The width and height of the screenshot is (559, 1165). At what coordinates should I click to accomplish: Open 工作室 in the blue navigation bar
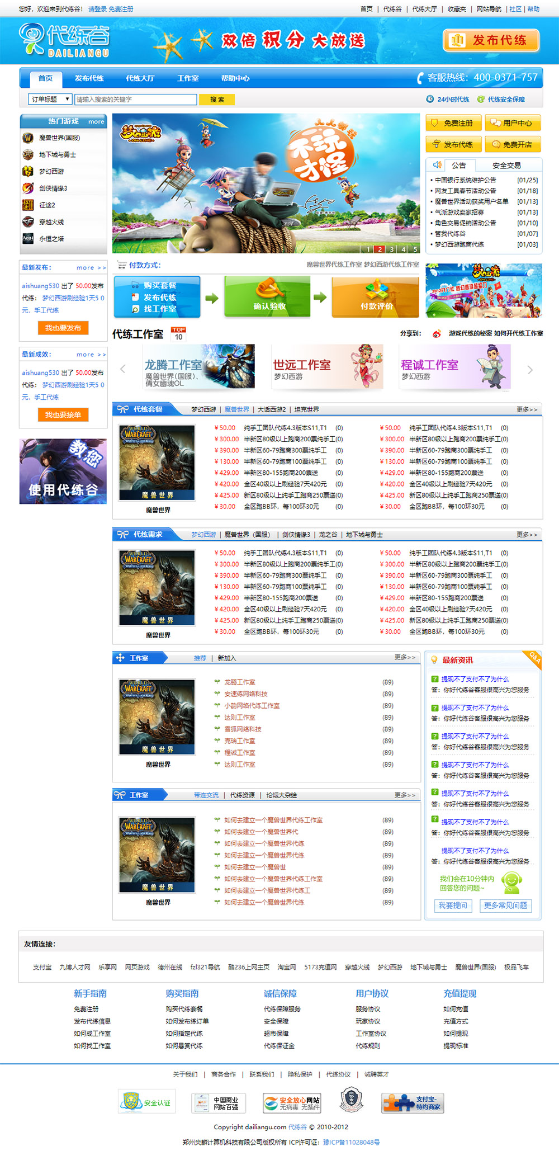click(188, 78)
